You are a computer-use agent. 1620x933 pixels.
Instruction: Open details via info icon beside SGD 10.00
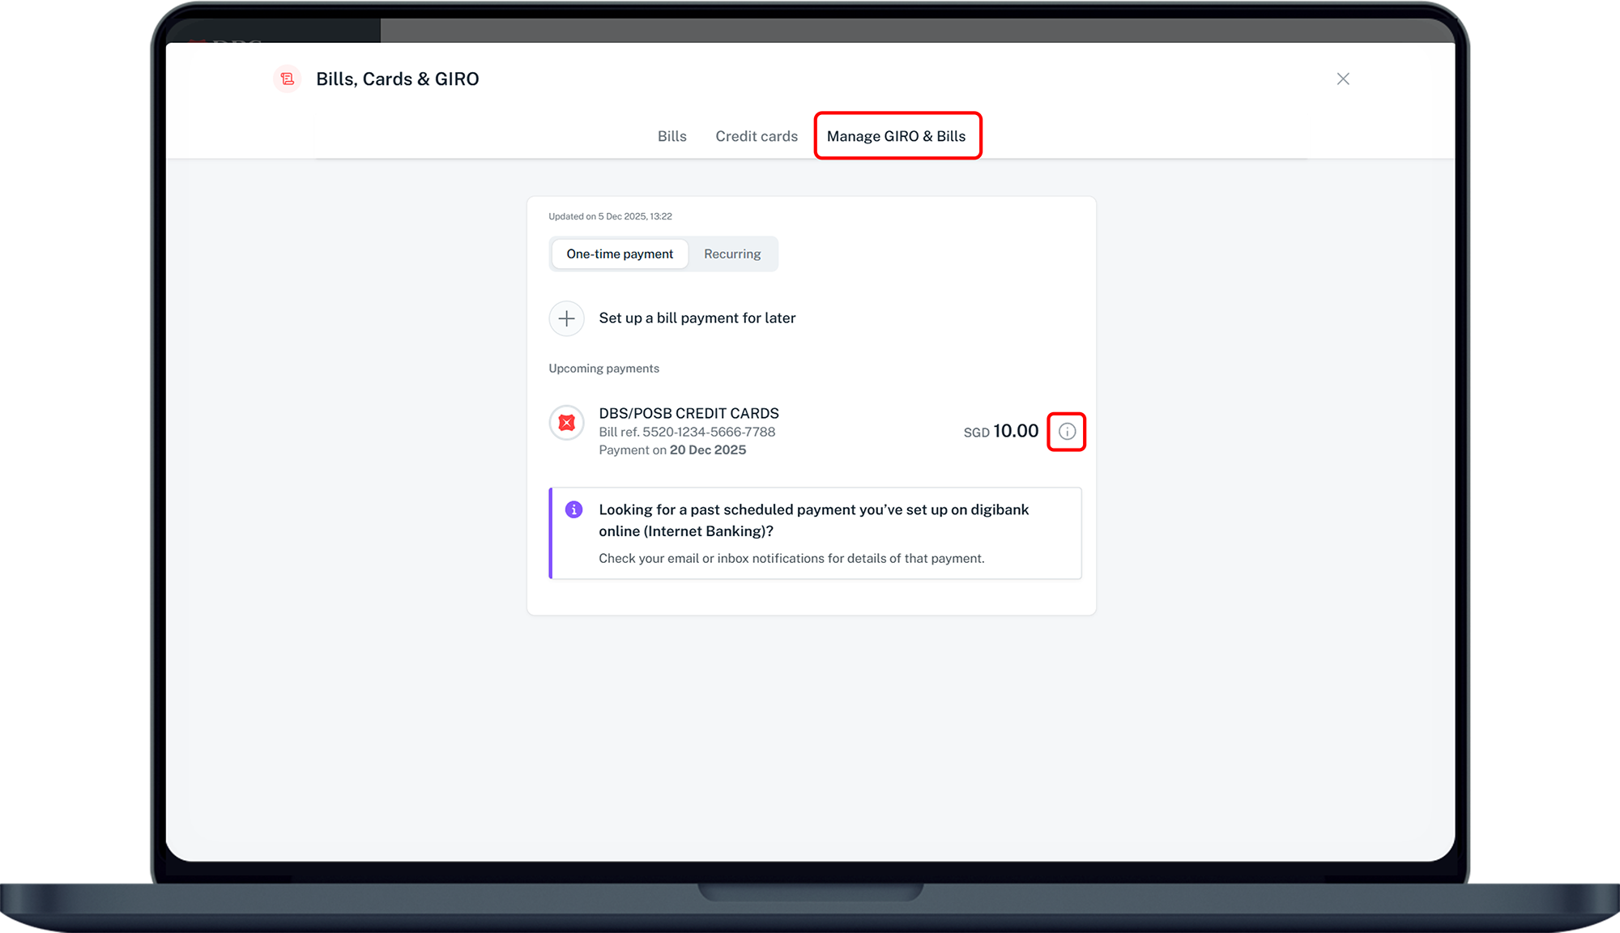[x=1066, y=432]
